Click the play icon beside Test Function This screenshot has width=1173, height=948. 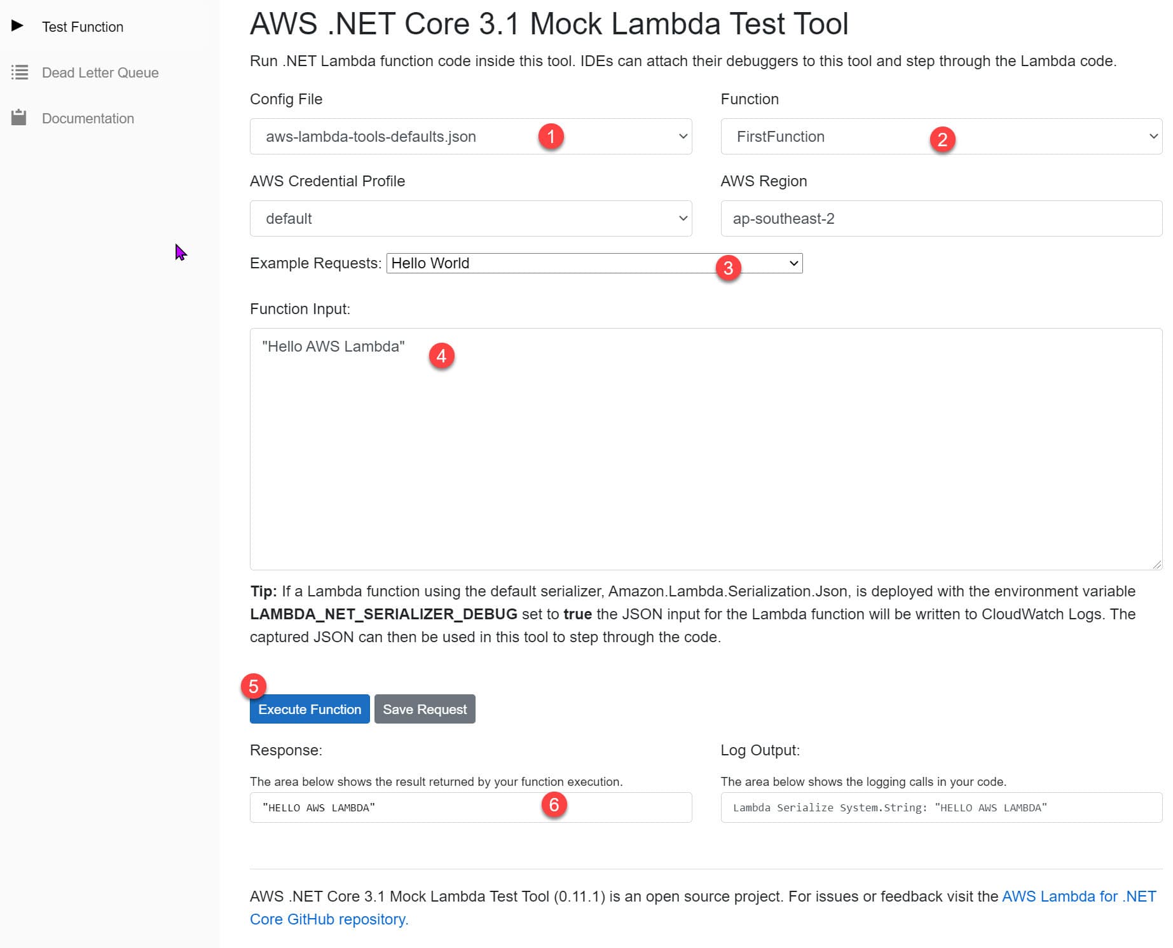coord(18,26)
